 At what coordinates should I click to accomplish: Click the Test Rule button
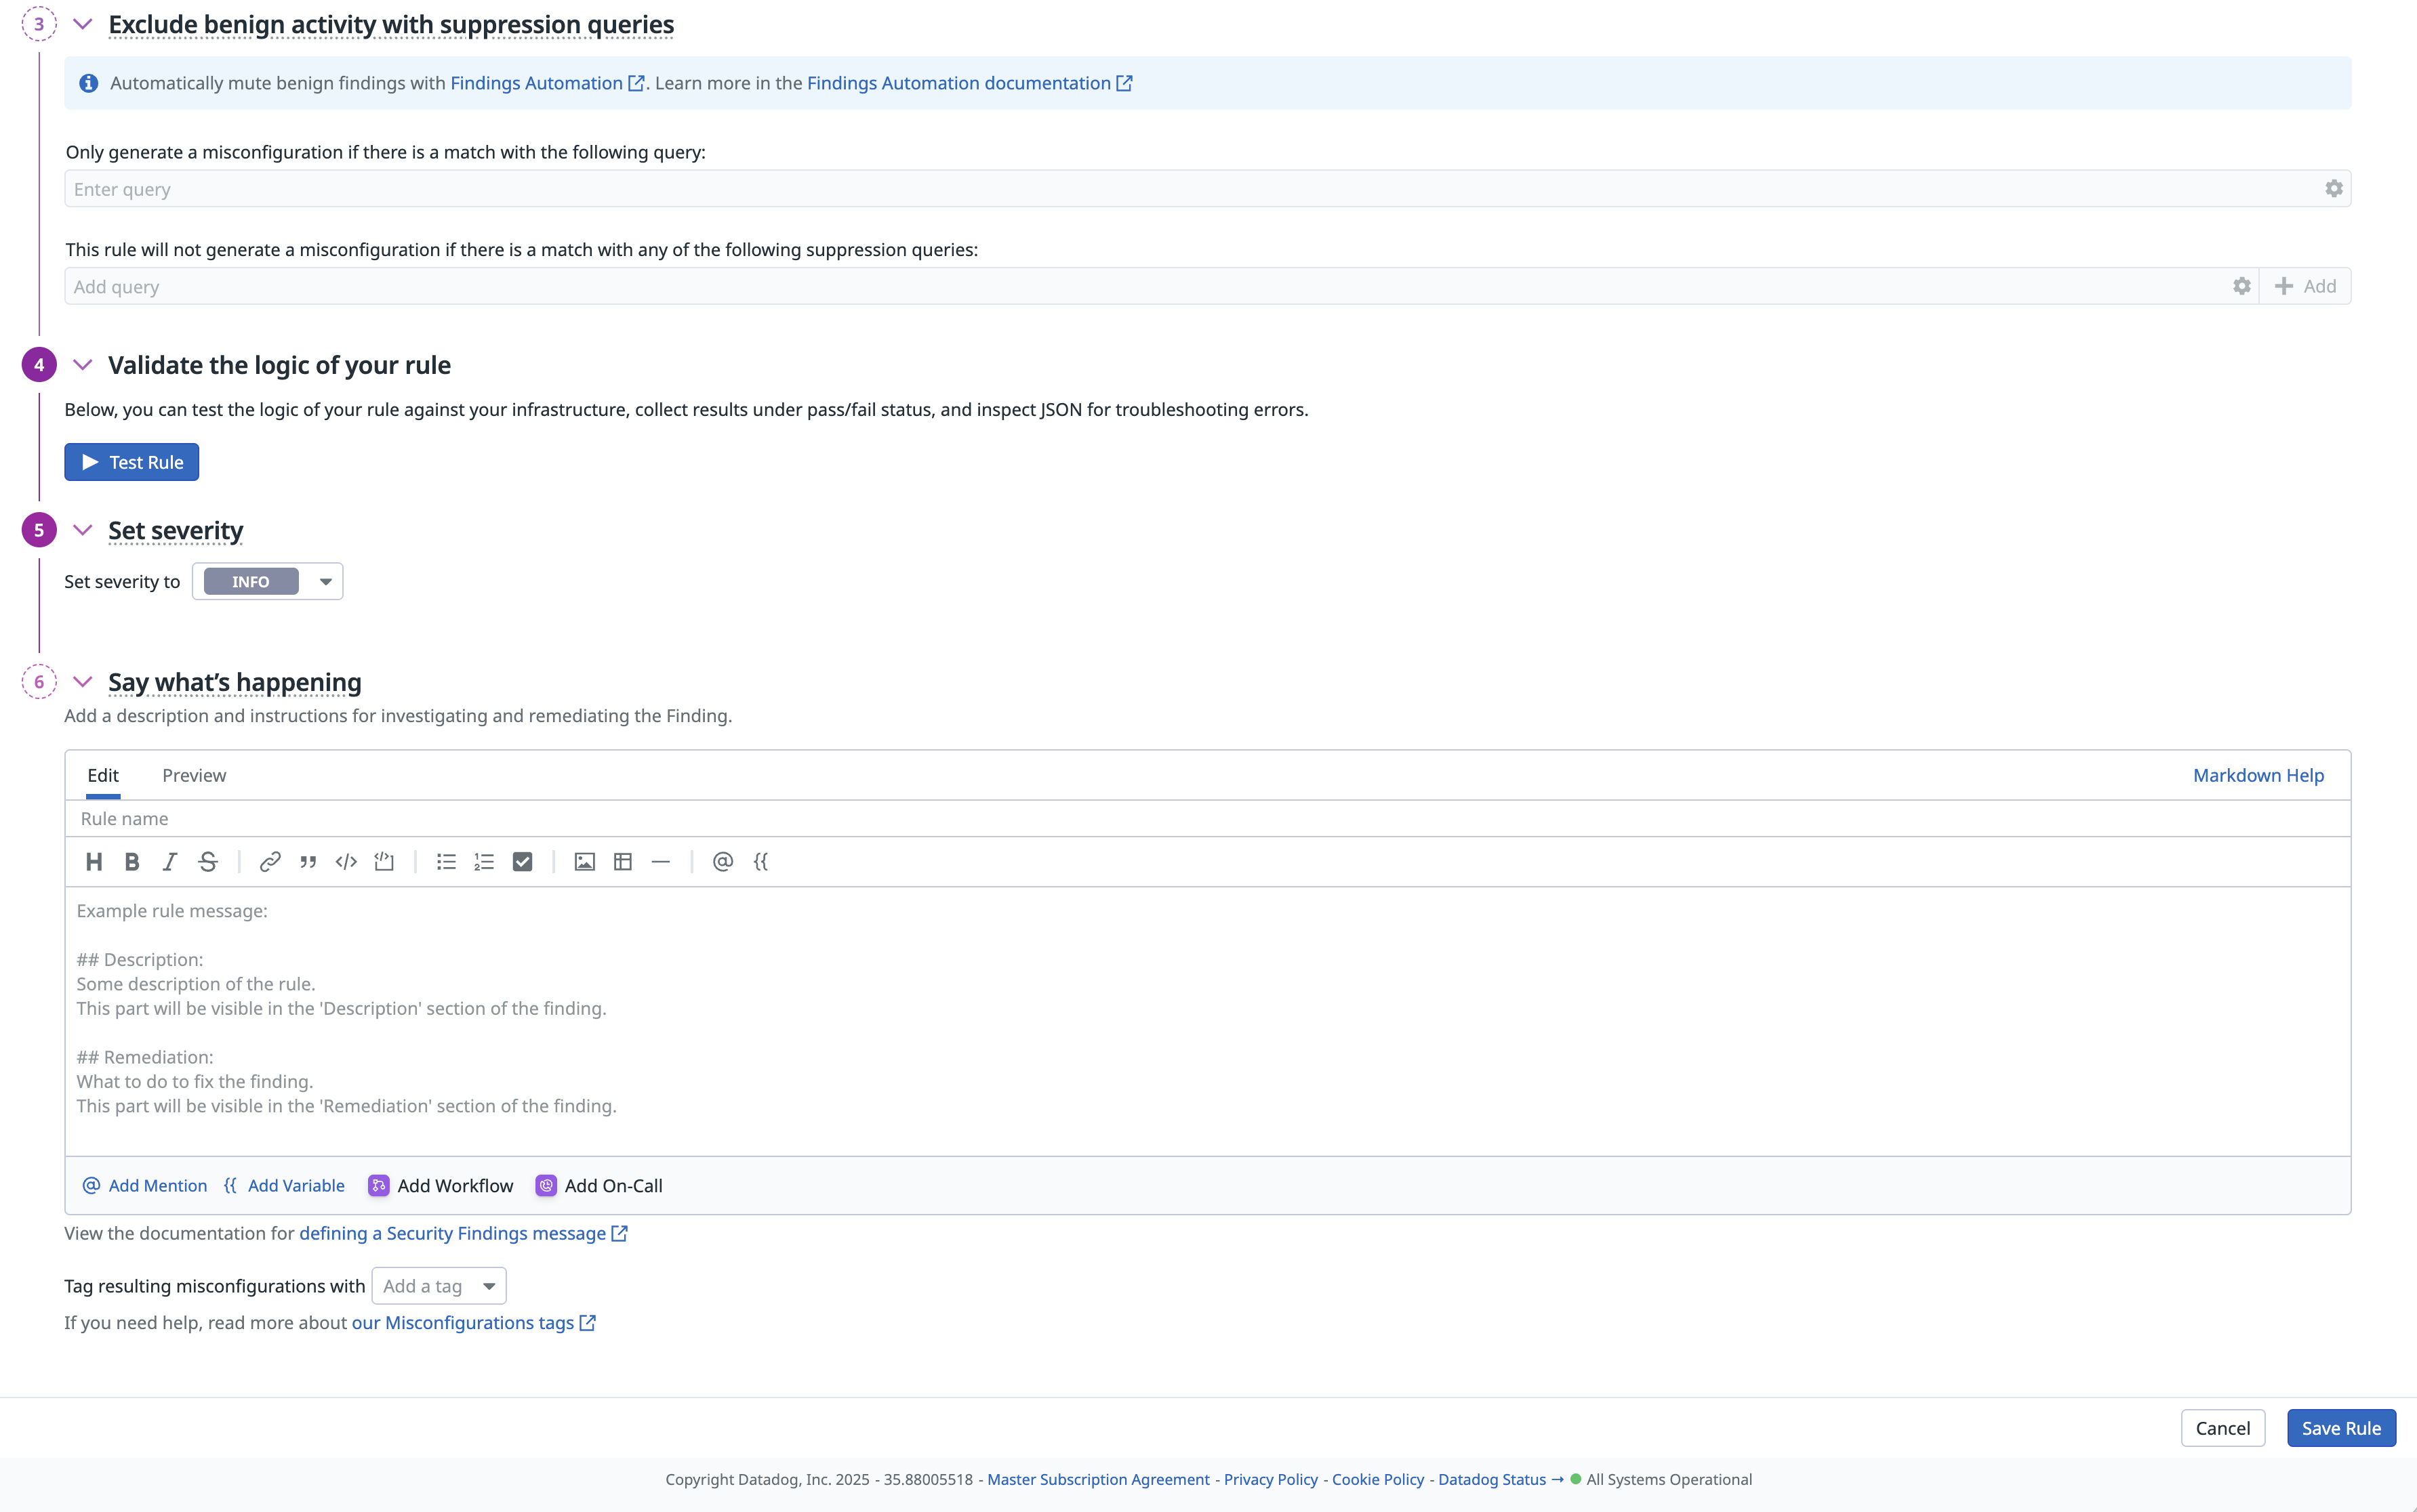(132, 462)
